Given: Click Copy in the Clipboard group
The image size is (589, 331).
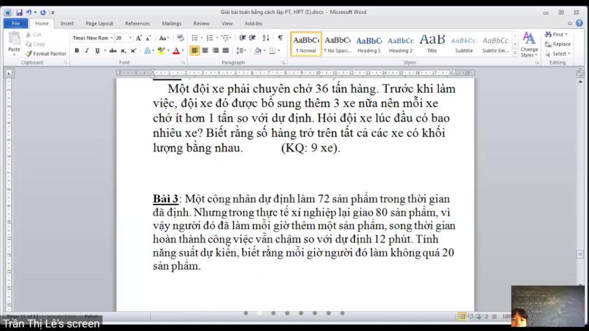Looking at the screenshot, I should tap(35, 44).
